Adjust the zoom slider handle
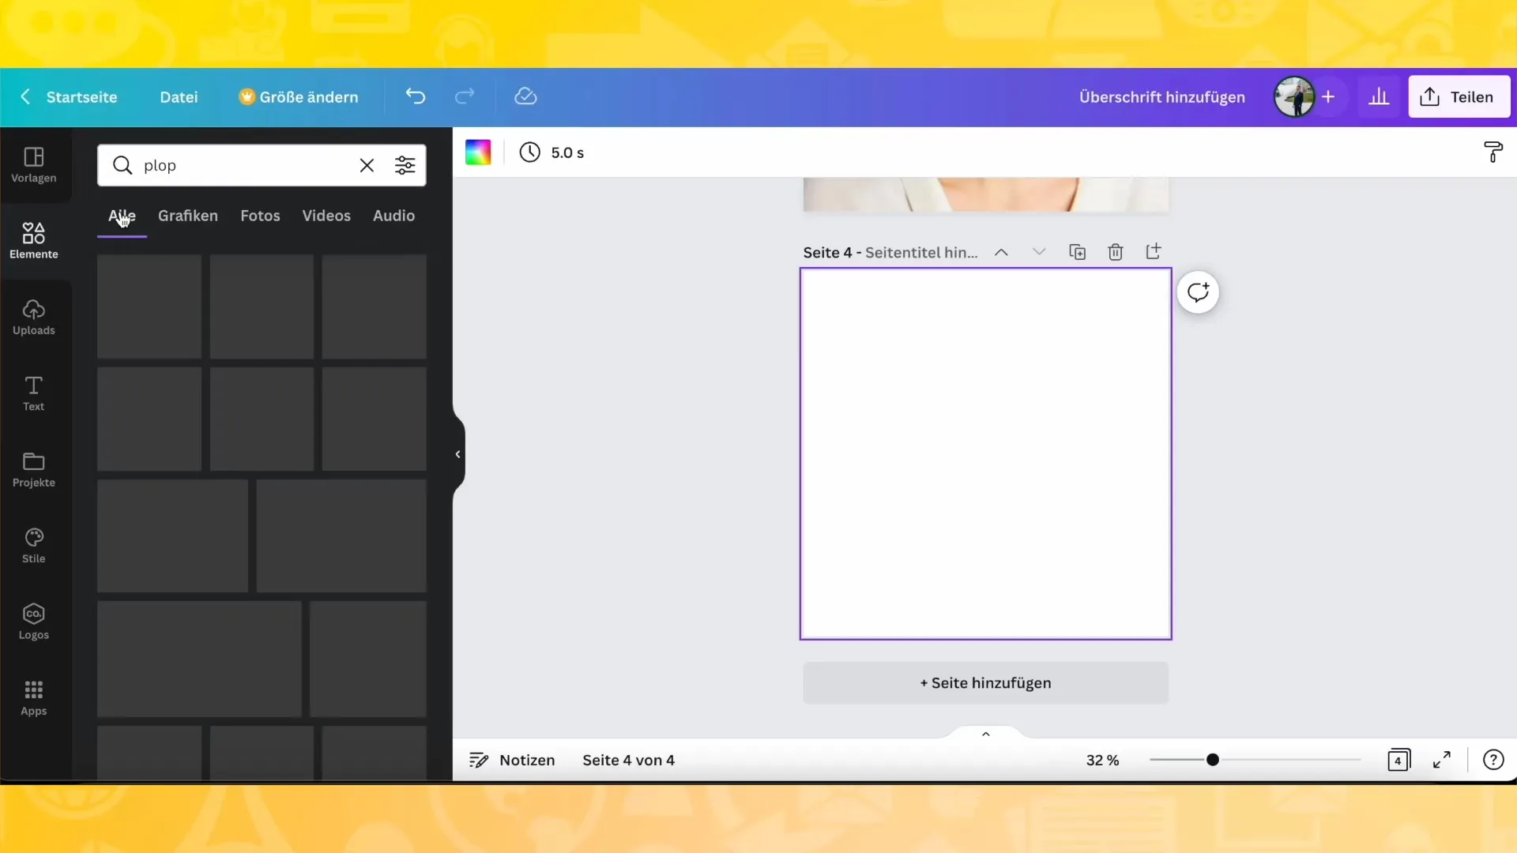 pos(1212,760)
